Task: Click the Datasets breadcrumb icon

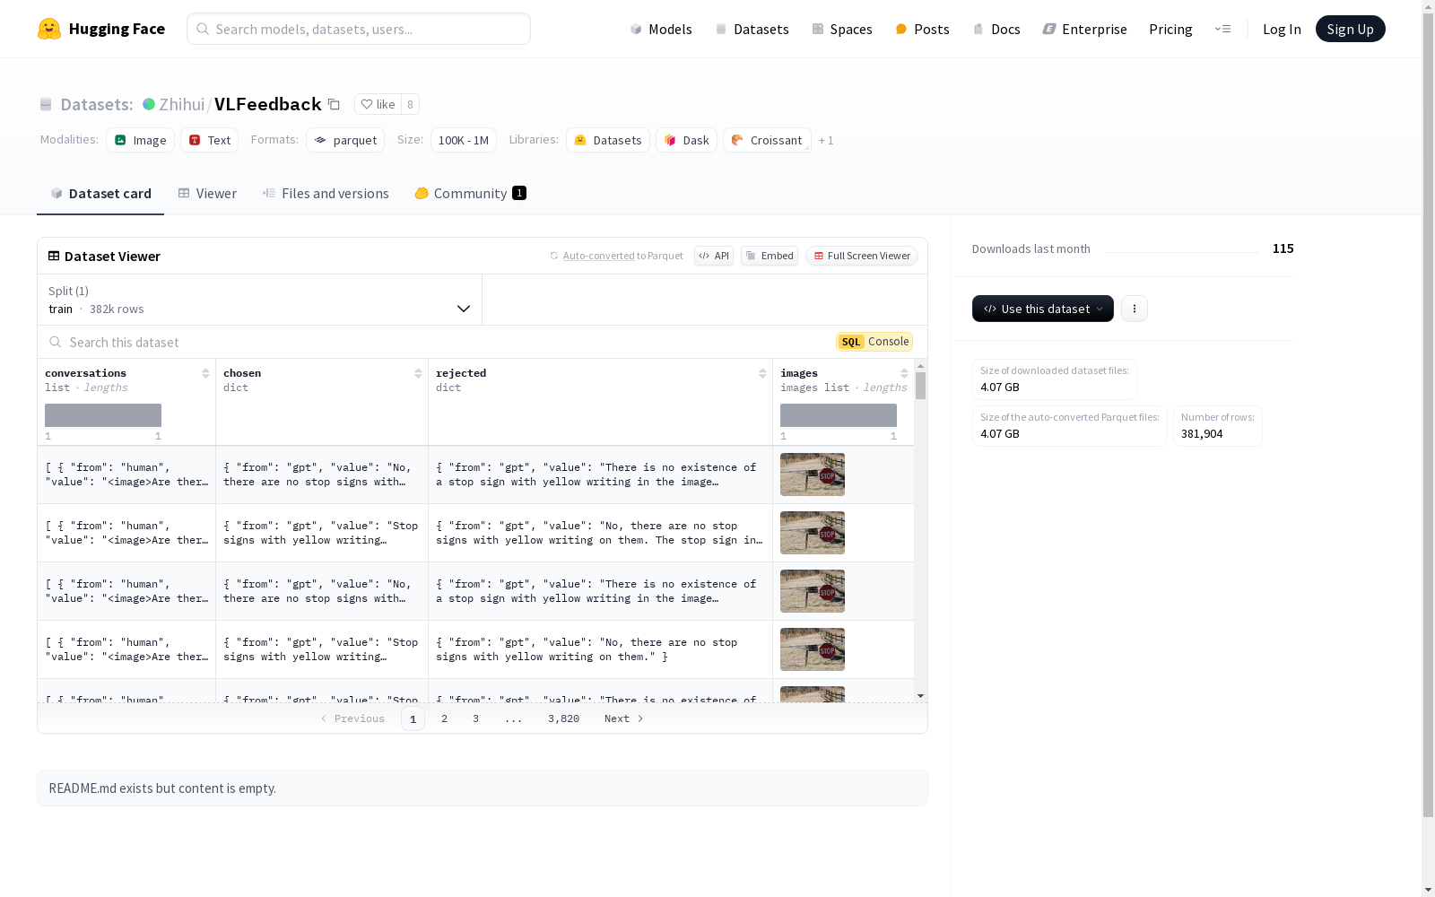Action: pyautogui.click(x=46, y=104)
